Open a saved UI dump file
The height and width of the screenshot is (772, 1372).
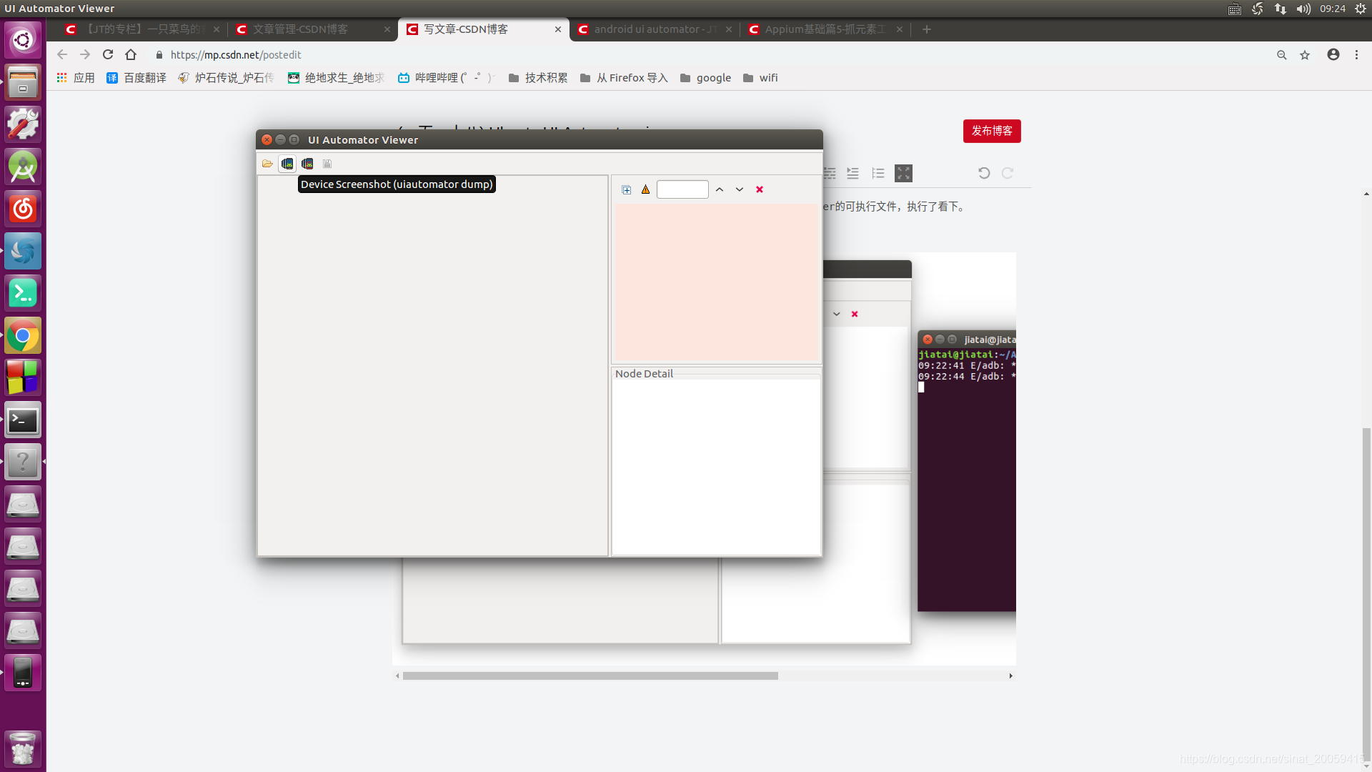tap(267, 164)
